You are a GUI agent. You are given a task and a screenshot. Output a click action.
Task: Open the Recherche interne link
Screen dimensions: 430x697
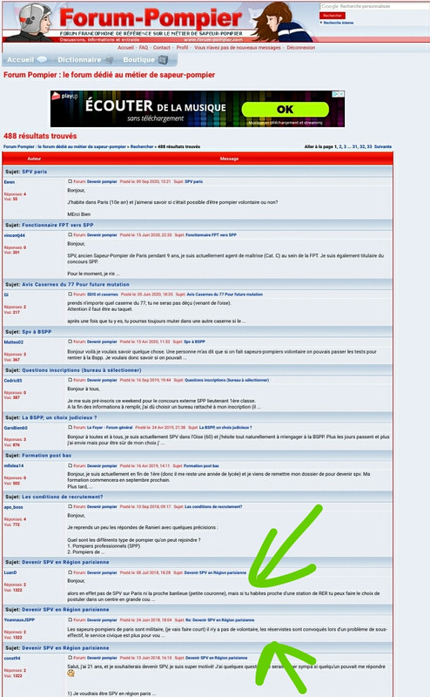[x=339, y=23]
